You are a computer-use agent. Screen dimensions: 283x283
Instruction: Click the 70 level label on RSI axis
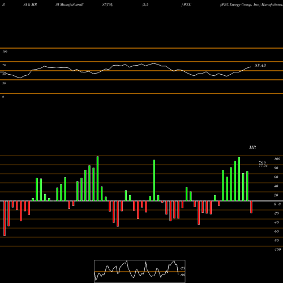(4, 65)
